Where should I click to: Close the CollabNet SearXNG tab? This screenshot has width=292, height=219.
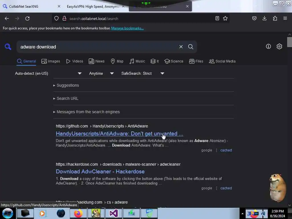(x=59, y=6)
